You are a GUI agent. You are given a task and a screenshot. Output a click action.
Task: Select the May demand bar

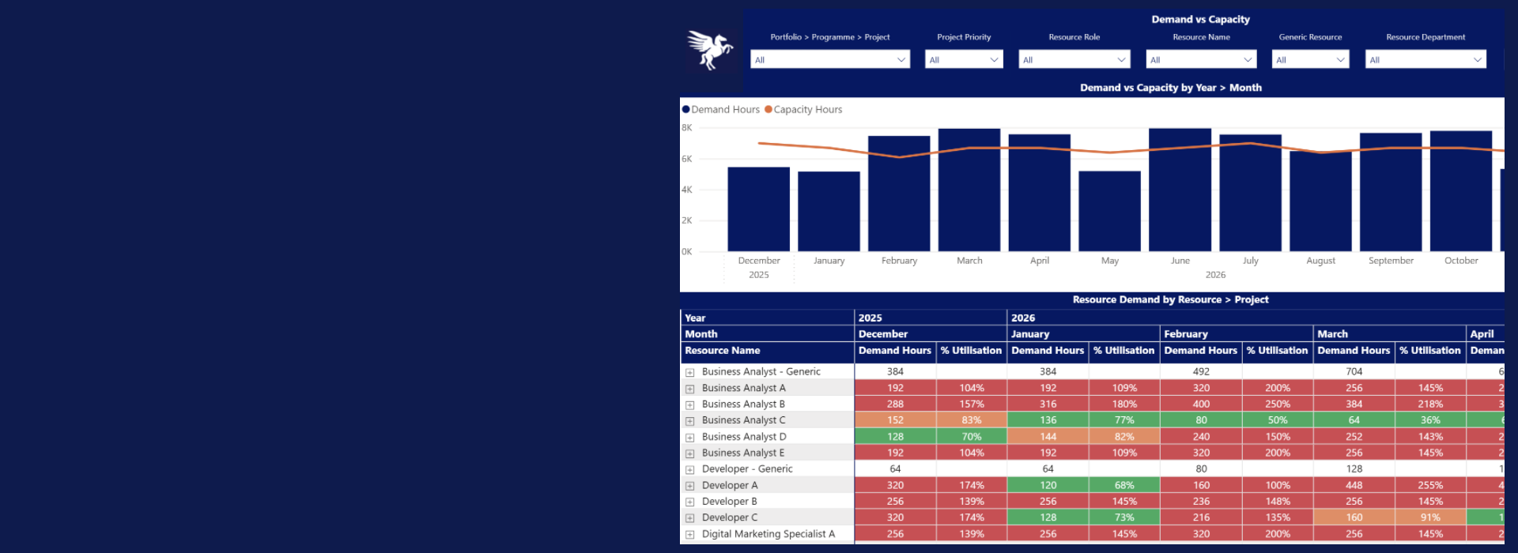[1110, 212]
